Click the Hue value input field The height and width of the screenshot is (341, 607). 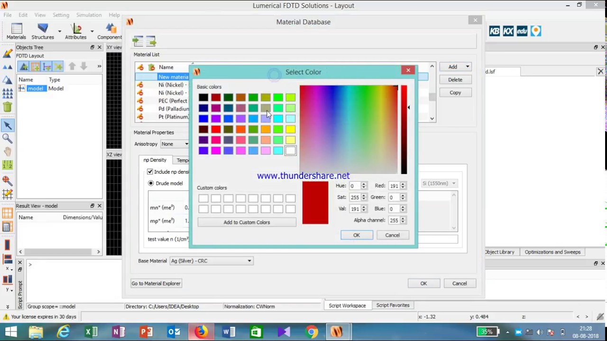[x=355, y=186]
